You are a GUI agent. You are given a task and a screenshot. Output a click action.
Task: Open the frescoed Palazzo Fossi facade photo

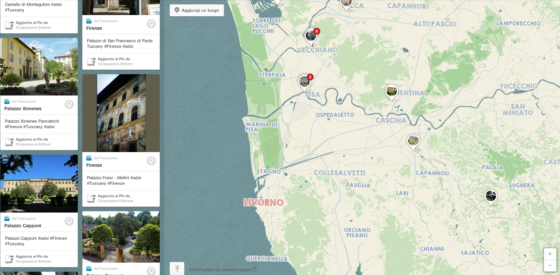[121, 113]
